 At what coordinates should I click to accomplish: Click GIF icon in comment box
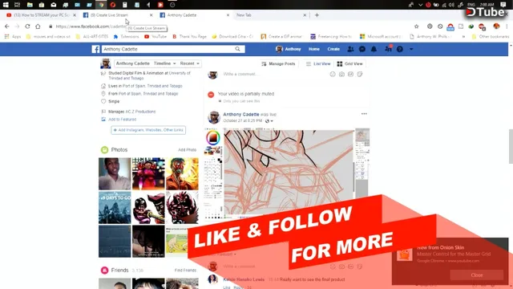pos(350,75)
